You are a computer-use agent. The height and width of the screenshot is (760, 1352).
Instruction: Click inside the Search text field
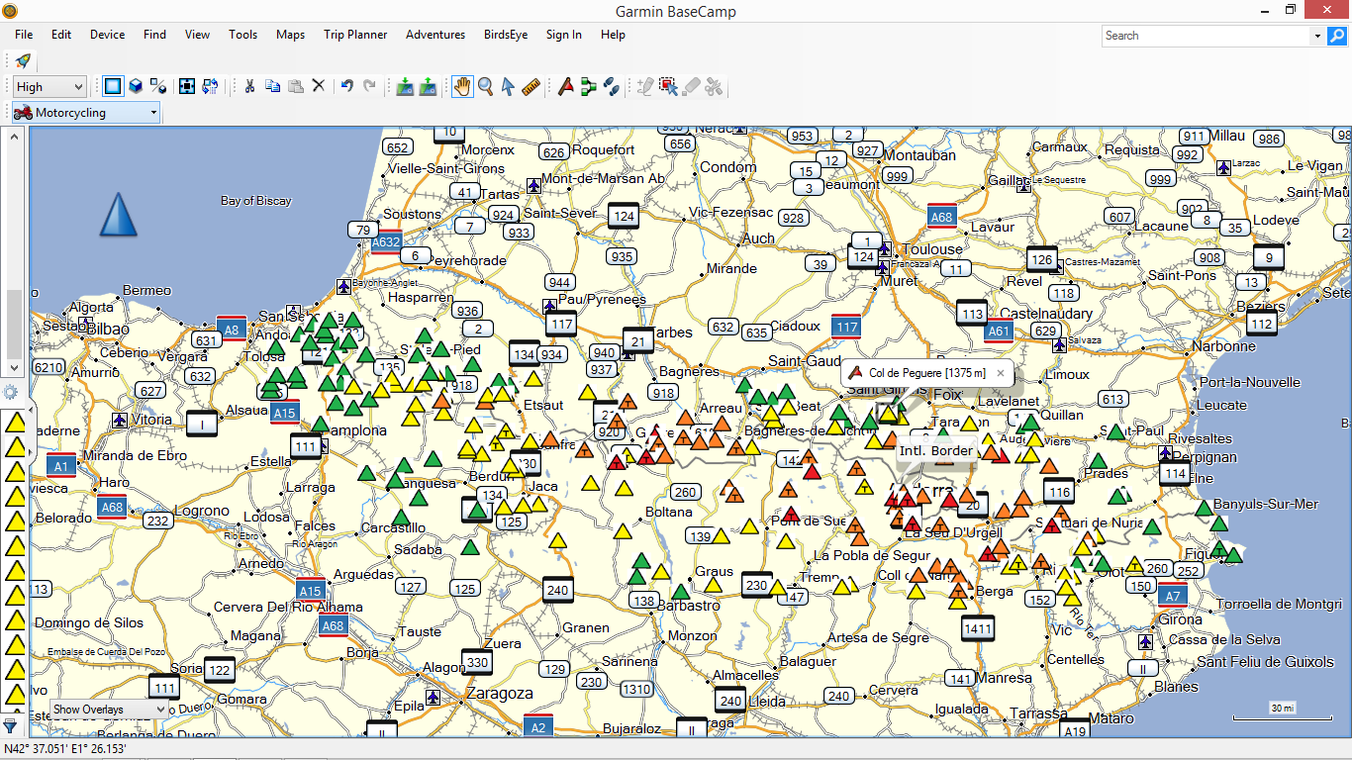[x=1207, y=36]
